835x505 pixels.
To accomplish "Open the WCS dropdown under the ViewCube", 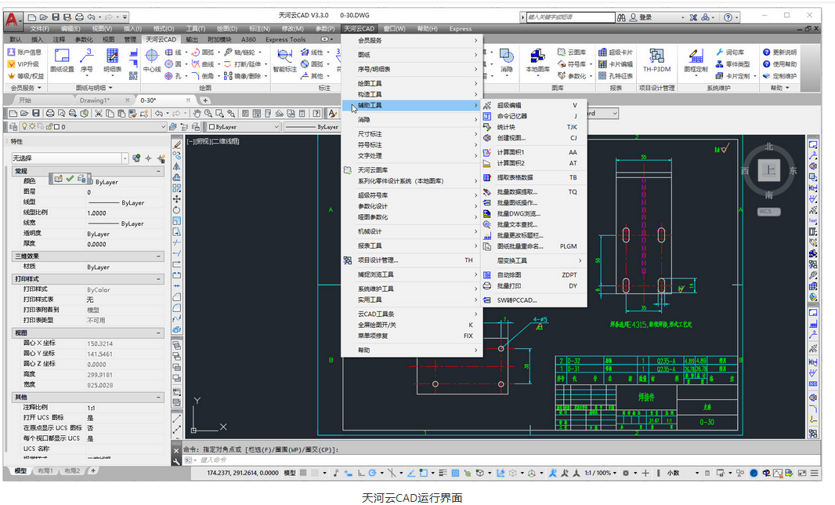I will point(769,212).
